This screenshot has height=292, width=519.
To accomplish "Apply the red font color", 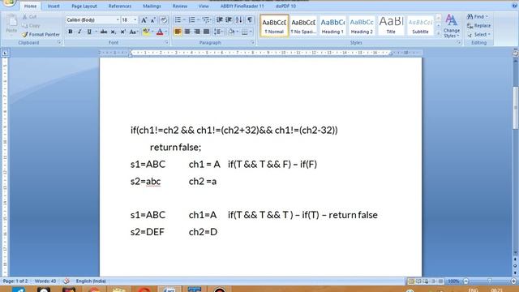I will pyautogui.click(x=160, y=32).
